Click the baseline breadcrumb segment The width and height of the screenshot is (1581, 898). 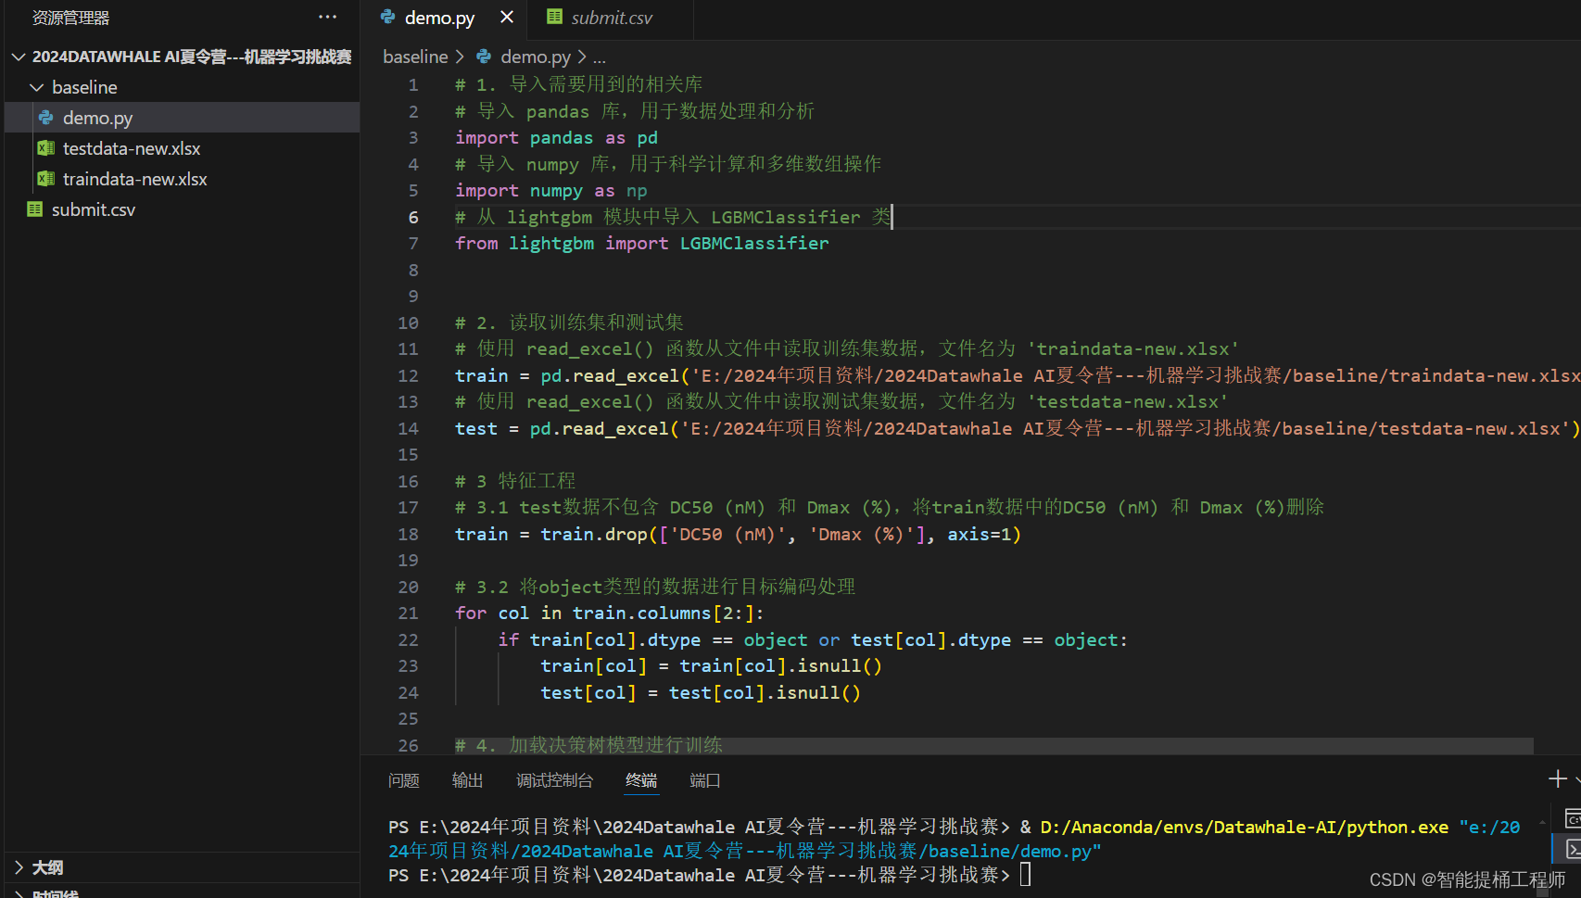pyautogui.click(x=415, y=57)
